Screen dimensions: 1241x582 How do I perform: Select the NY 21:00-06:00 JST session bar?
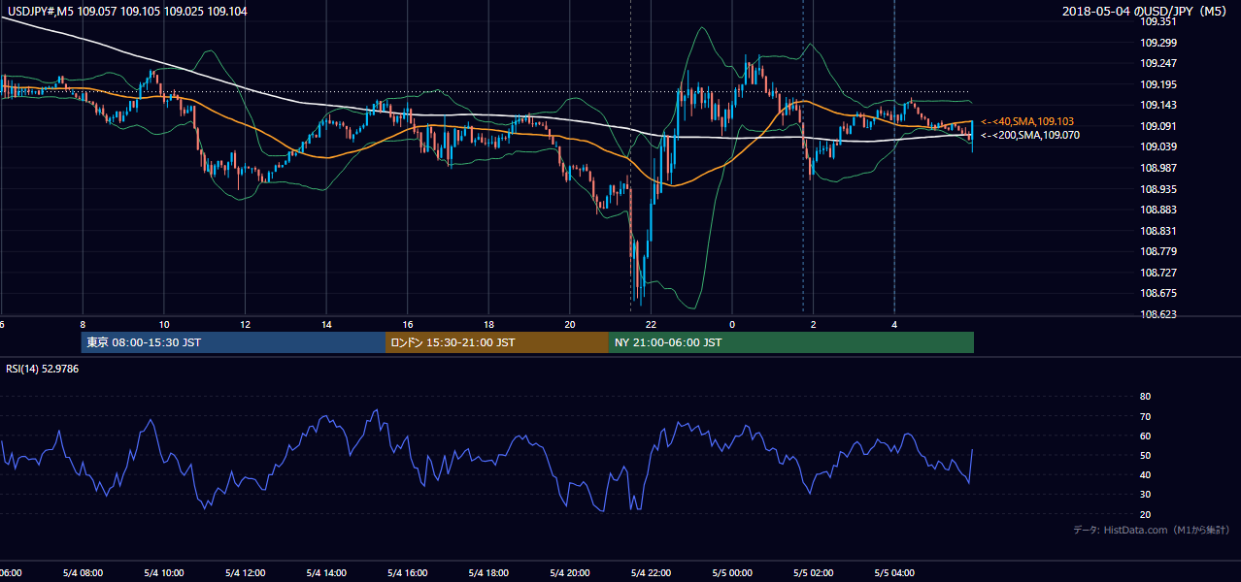pos(791,342)
